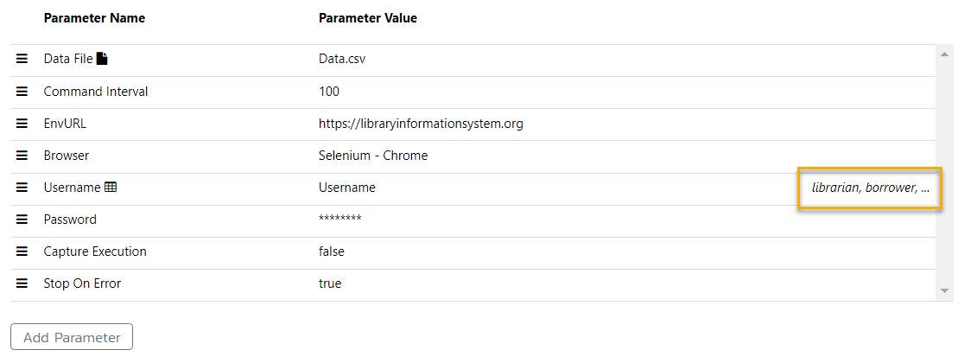Toggle the Capture Execution false value
958x363 pixels.
click(332, 252)
